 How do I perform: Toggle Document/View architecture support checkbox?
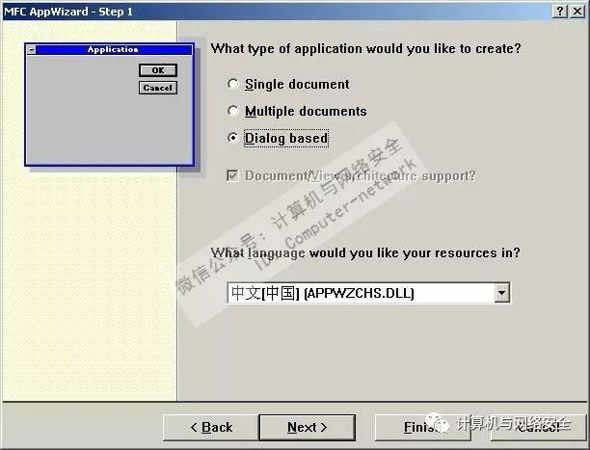coord(232,175)
